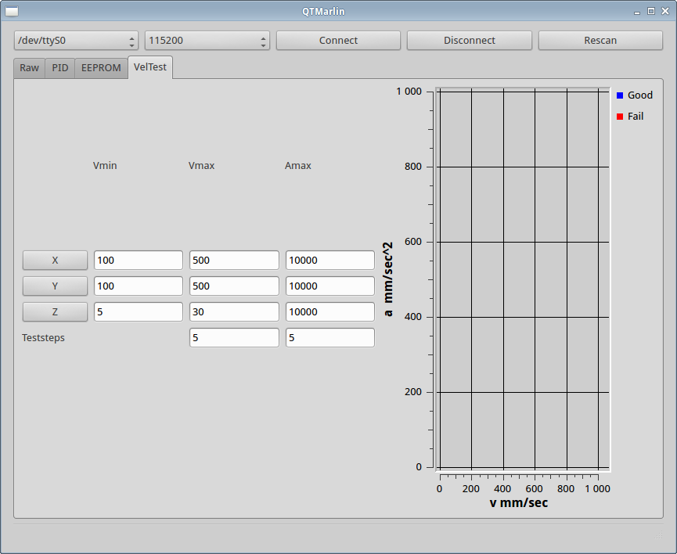
Task: Rescan serial ports with Rescan button
Action: [600, 41]
